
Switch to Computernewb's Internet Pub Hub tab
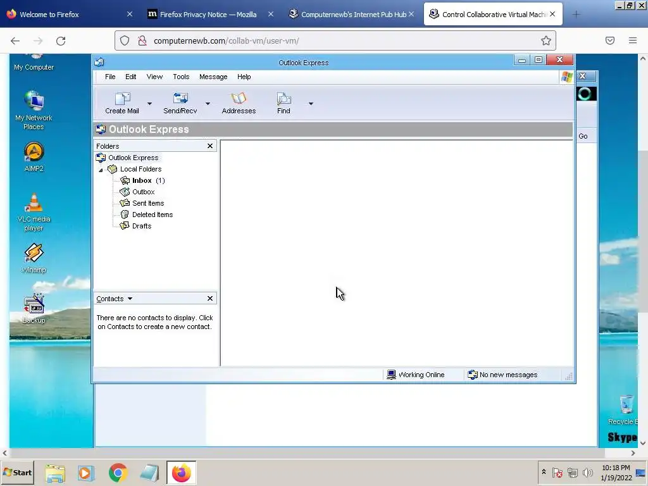(351, 15)
